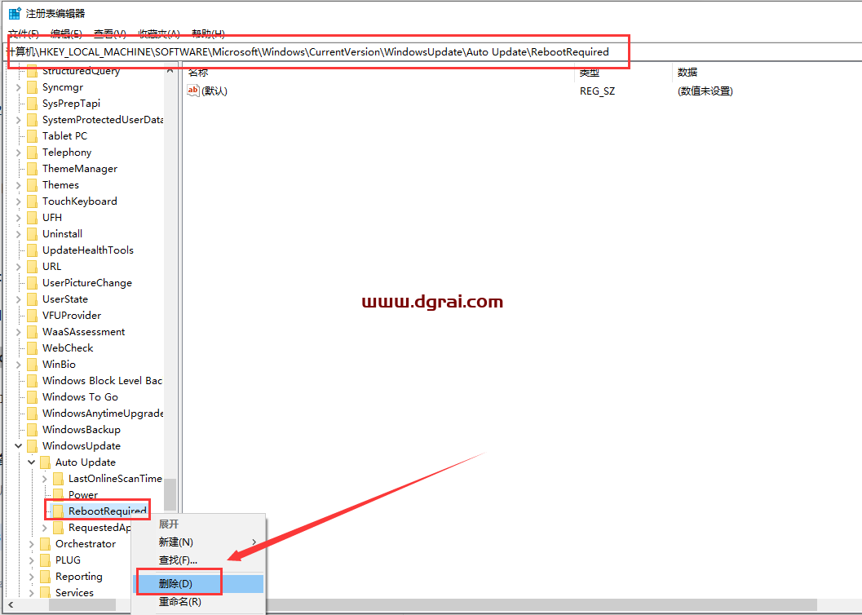Collapse the WindowsUpdate tree node

(18, 445)
